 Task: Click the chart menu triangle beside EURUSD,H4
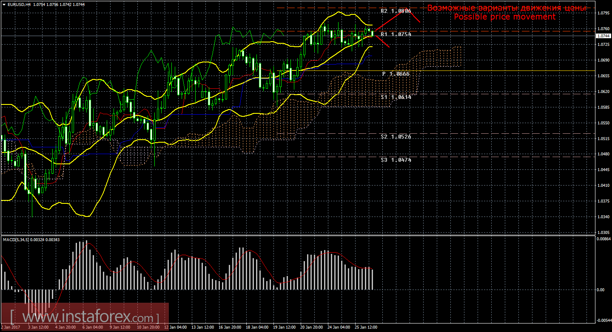click(3, 4)
